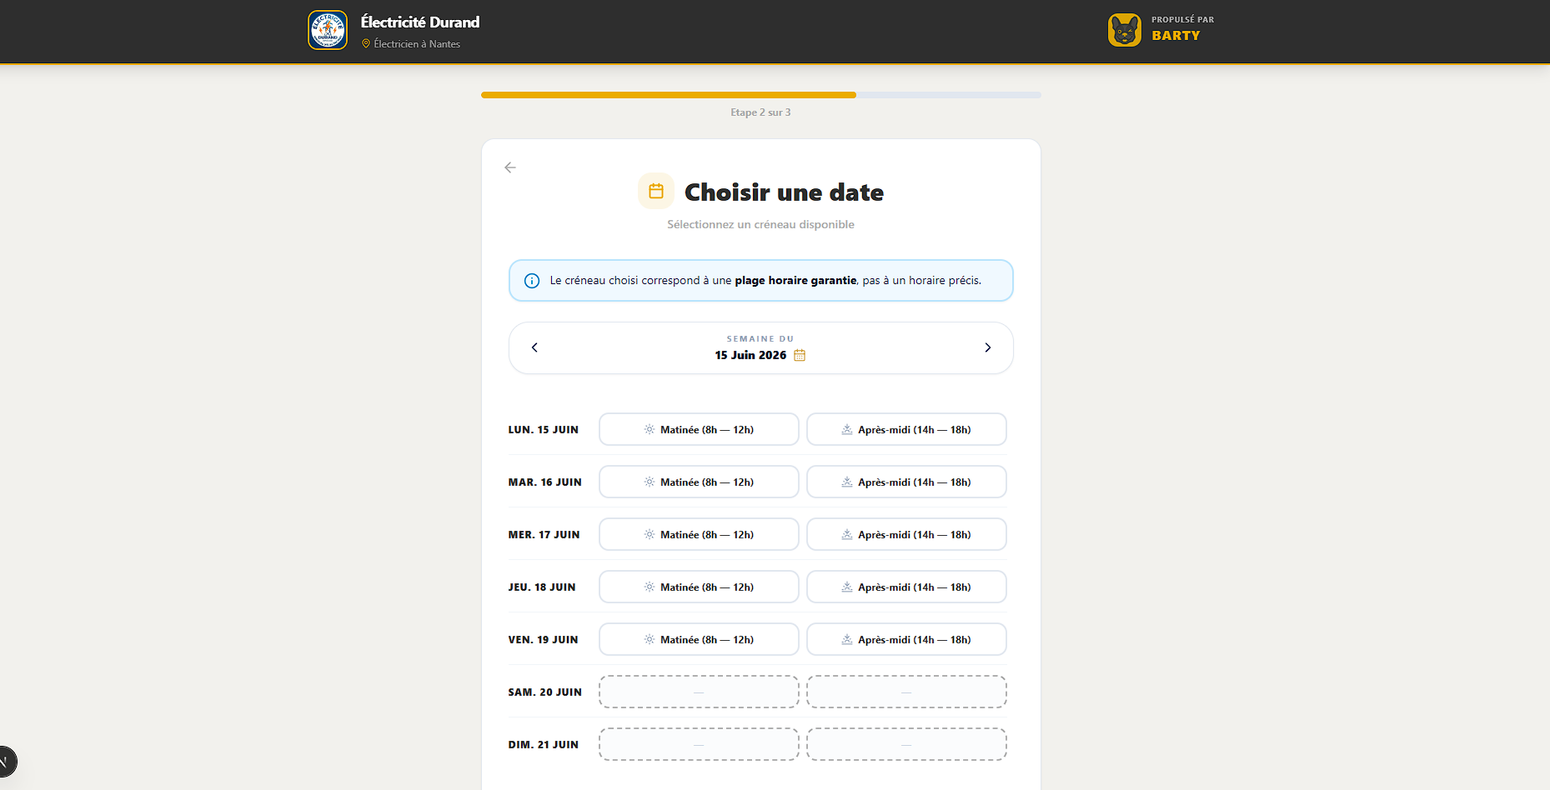The height and width of the screenshot is (790, 1550).
Task: Click the SAM. 20 JUIN day label
Action: click(x=545, y=692)
